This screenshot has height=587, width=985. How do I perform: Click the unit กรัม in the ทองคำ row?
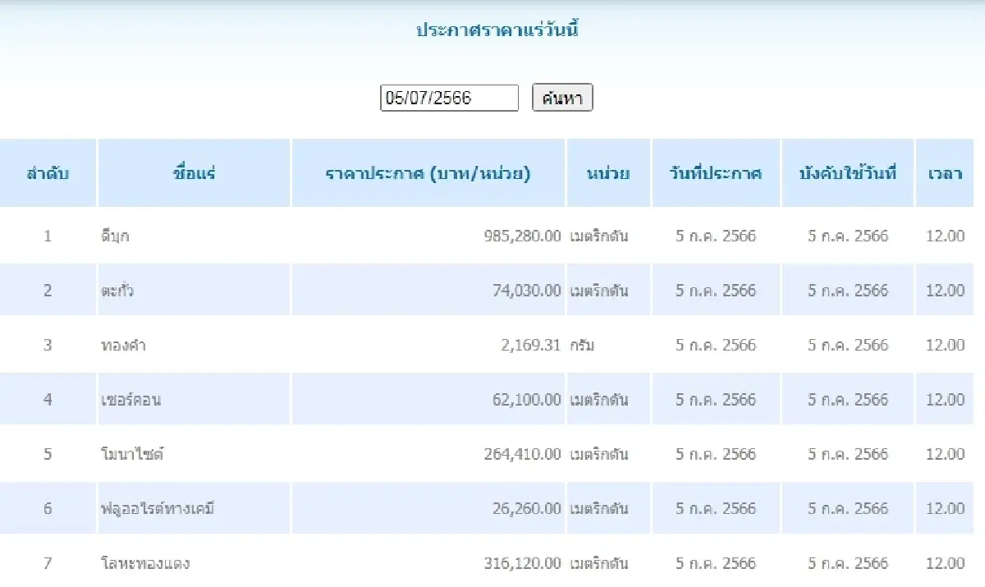coord(582,346)
